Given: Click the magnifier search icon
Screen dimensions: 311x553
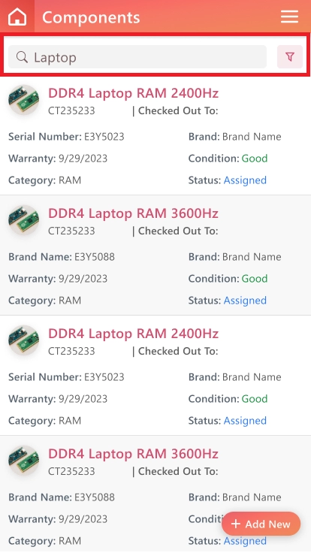Looking at the screenshot, I should (x=22, y=57).
